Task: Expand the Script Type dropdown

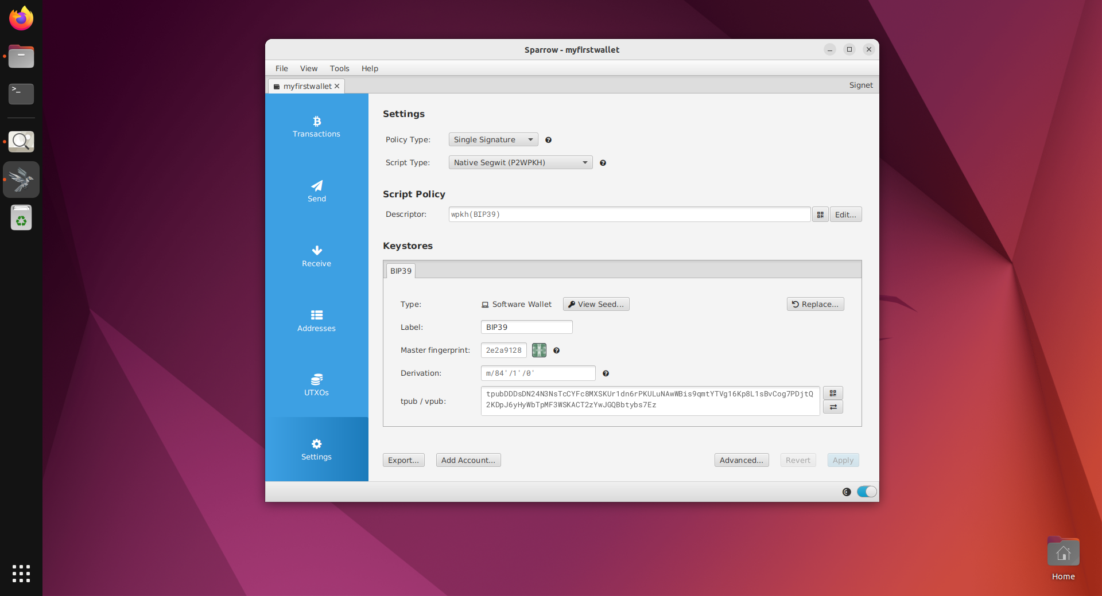Action: (520, 162)
